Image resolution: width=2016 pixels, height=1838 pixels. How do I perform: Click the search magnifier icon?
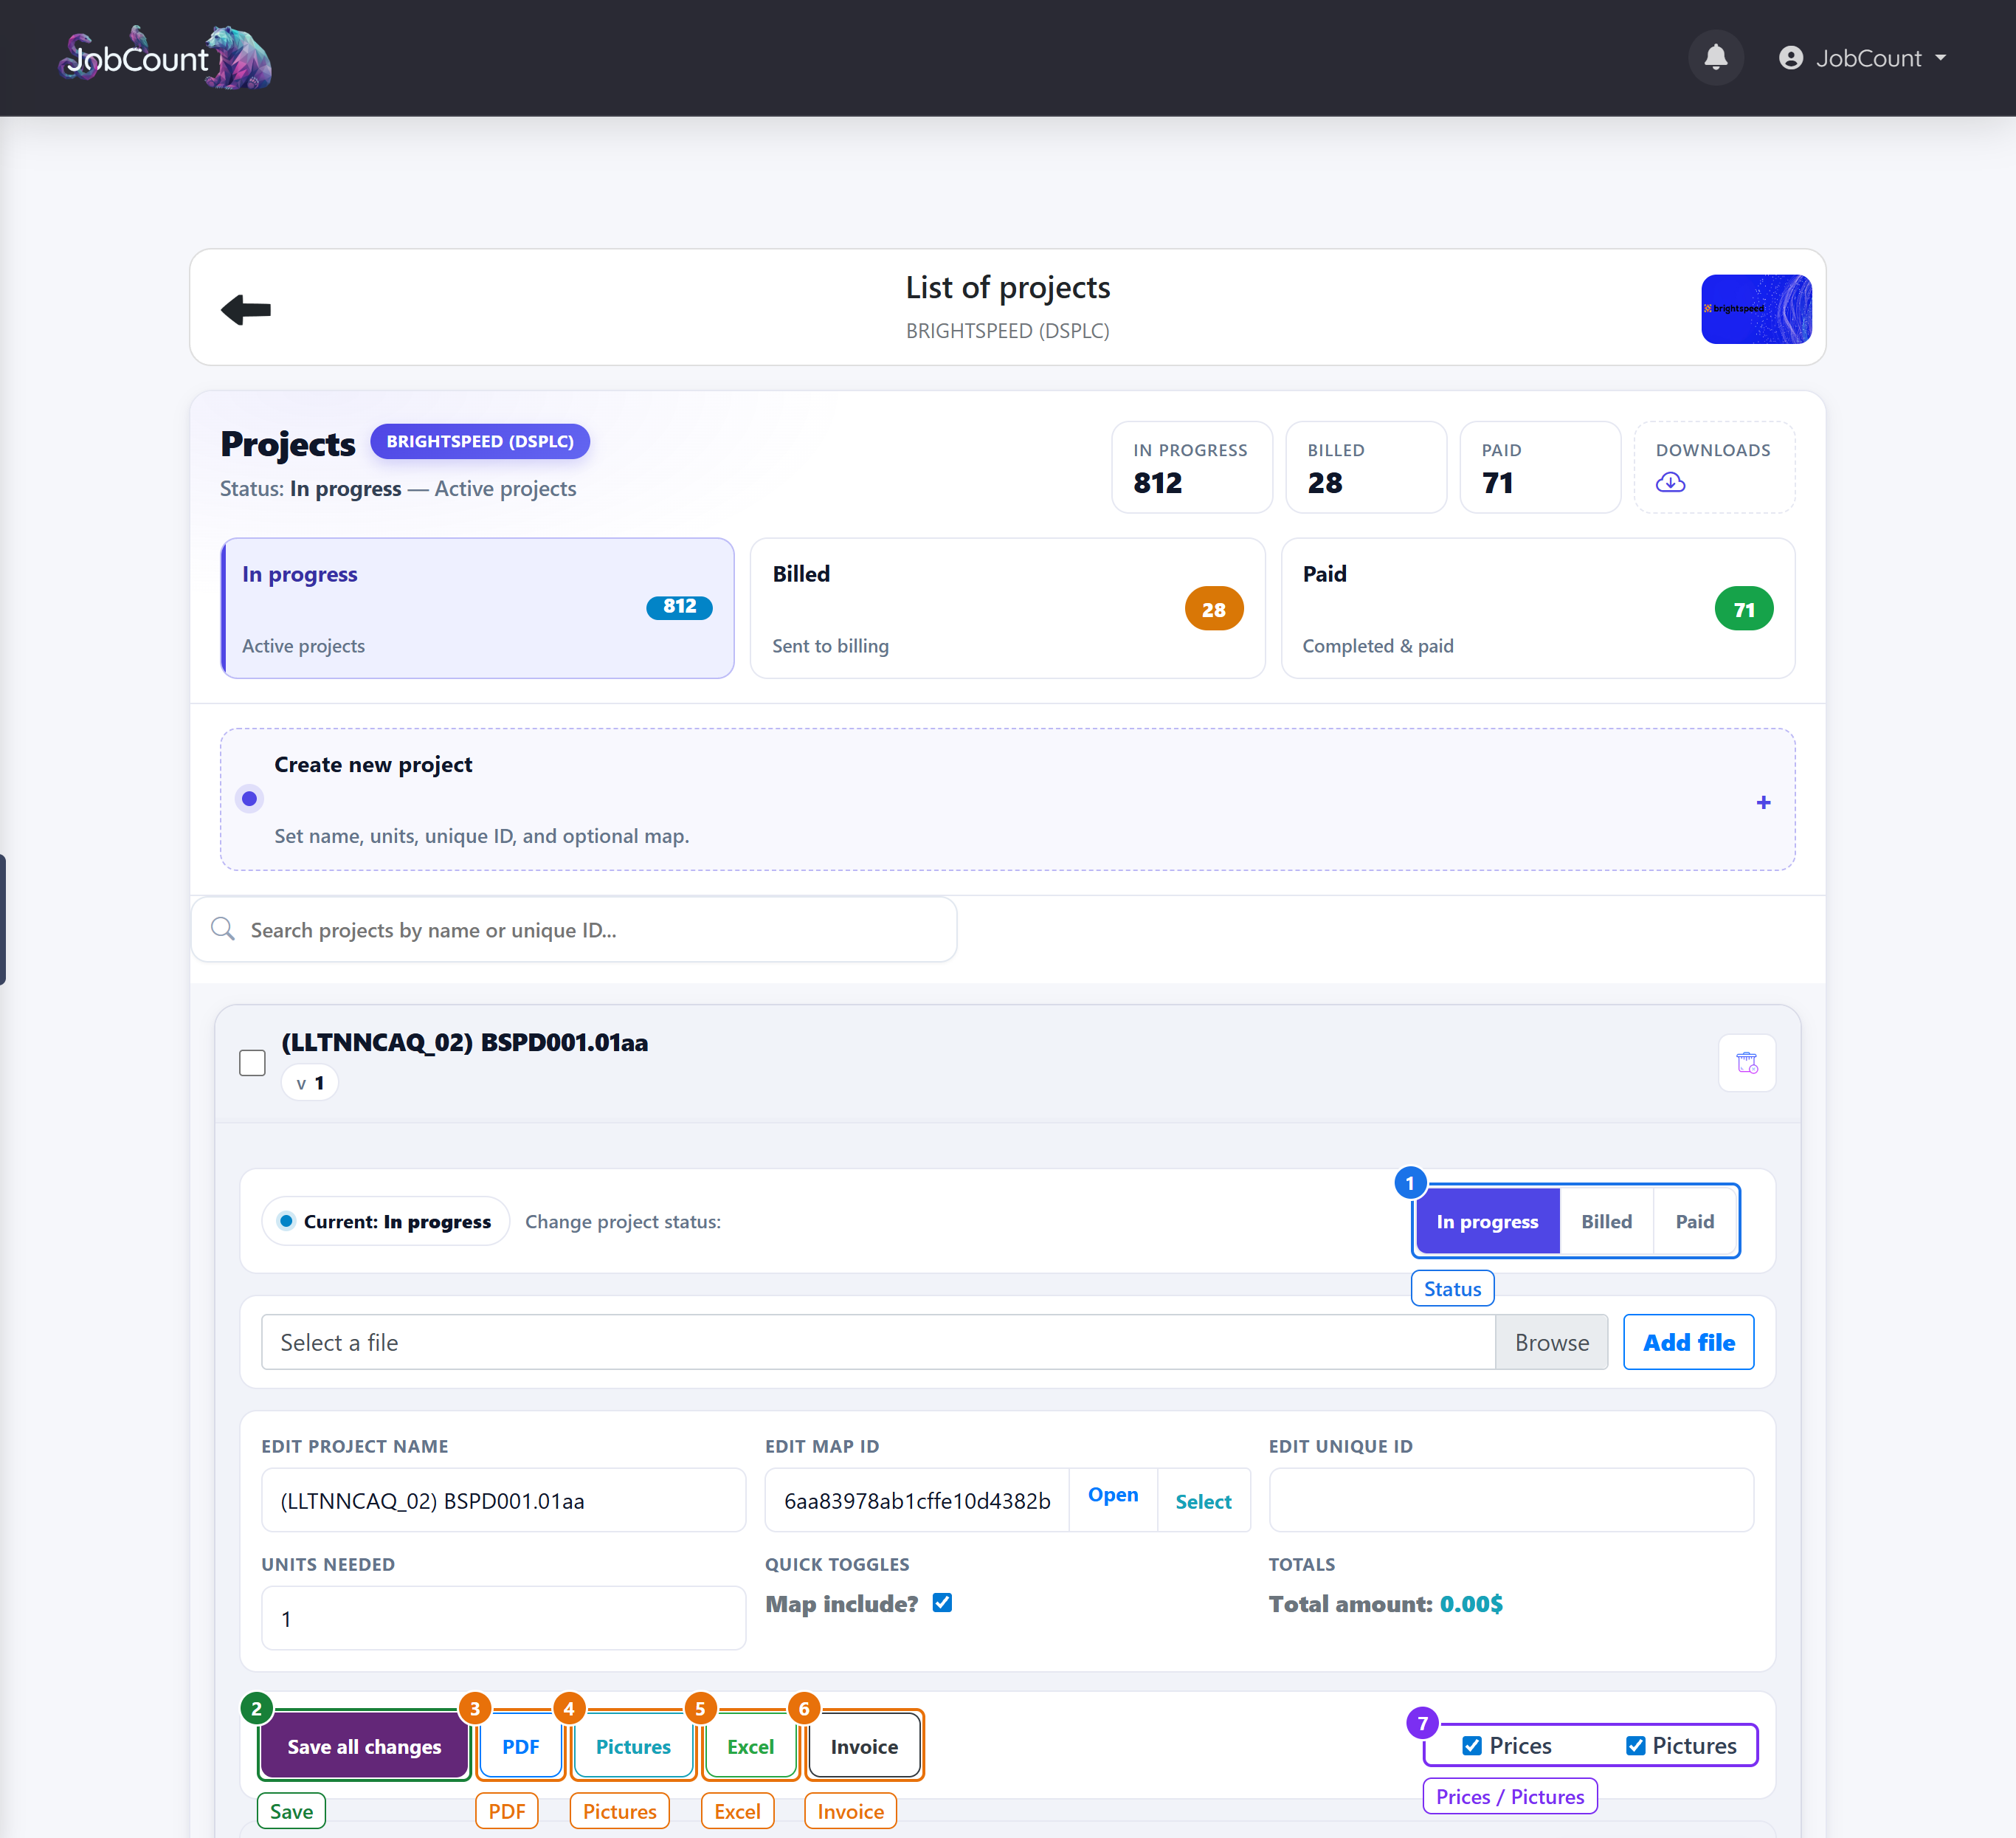tap(223, 929)
